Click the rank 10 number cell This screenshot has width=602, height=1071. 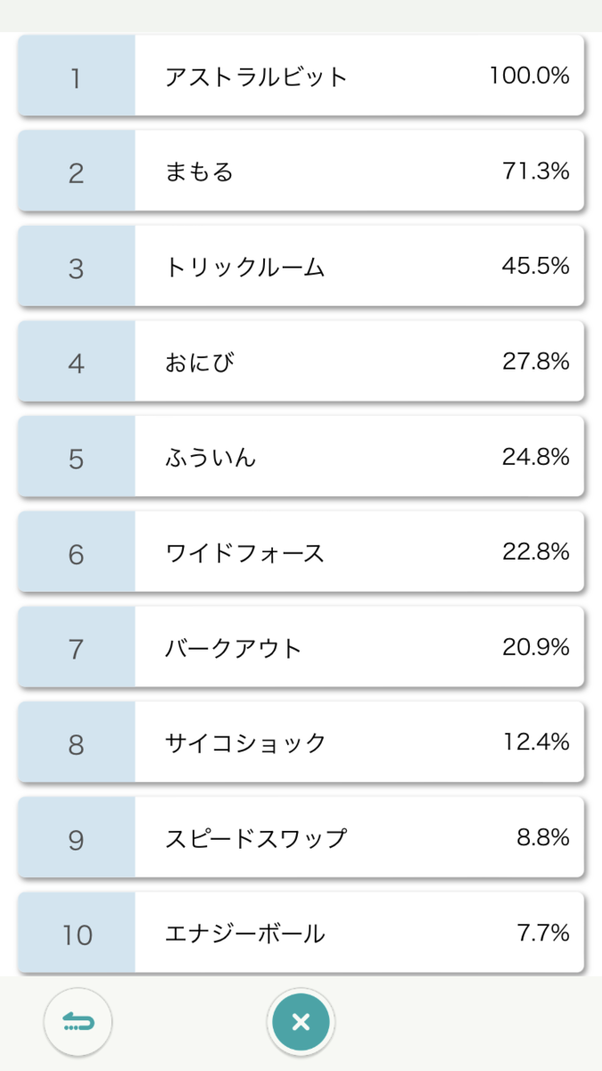tap(77, 934)
